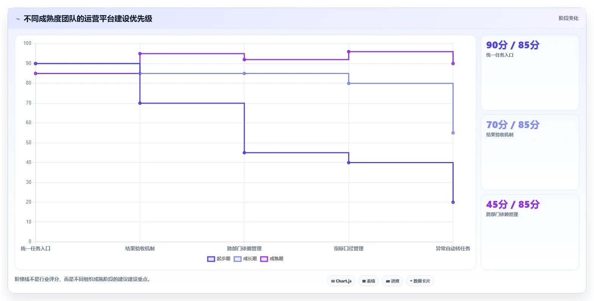Toggle the 成熟期 legend swatch
The image size is (594, 301).
[264, 259]
